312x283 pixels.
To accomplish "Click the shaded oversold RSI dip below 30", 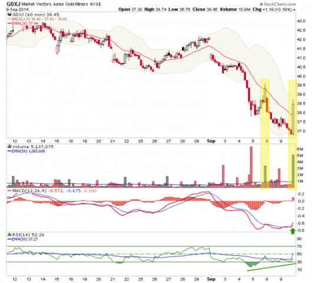I will (253, 265).
